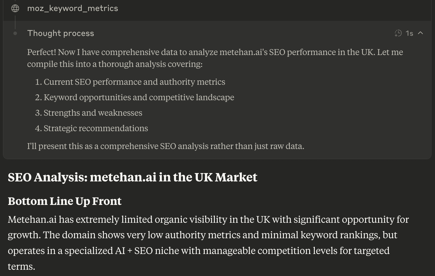The image size is (435, 276).
Task: Select the clock history icon near 1s
Action: coord(398,33)
